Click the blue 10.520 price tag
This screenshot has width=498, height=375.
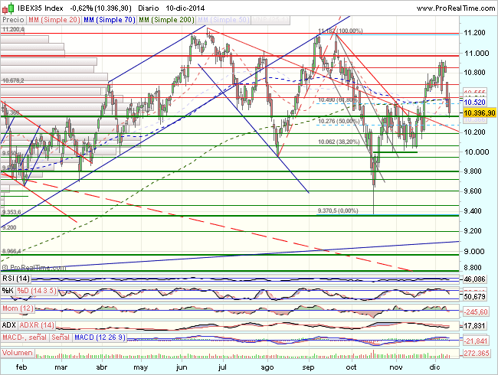475,102
